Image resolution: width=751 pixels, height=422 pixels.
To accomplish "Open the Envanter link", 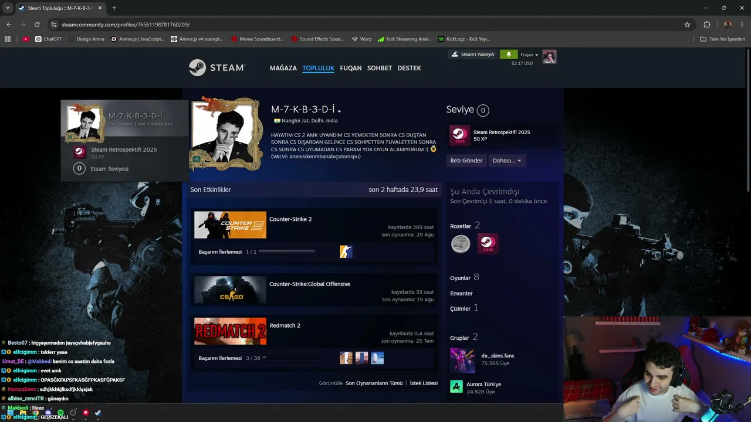I will (461, 293).
